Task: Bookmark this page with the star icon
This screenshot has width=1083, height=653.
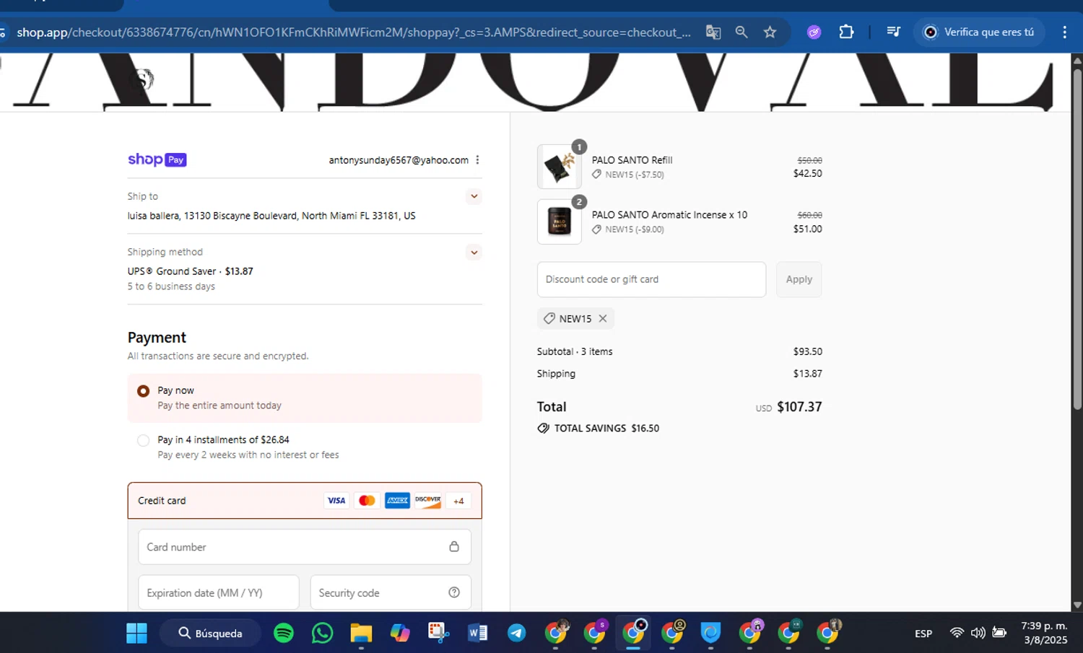Action: pos(770,32)
